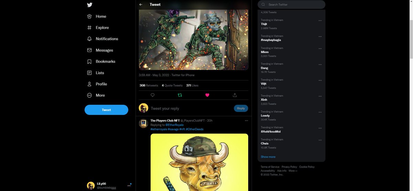View the 271 Likes list
The image size is (413, 191).
(192, 86)
